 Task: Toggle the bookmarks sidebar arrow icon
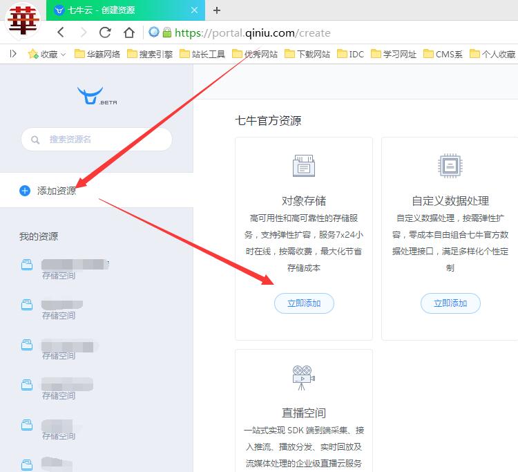13,53
